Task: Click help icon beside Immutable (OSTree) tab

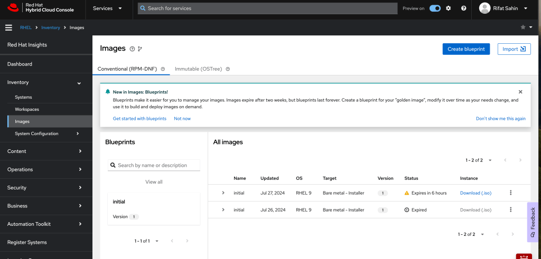Action: [x=228, y=69]
